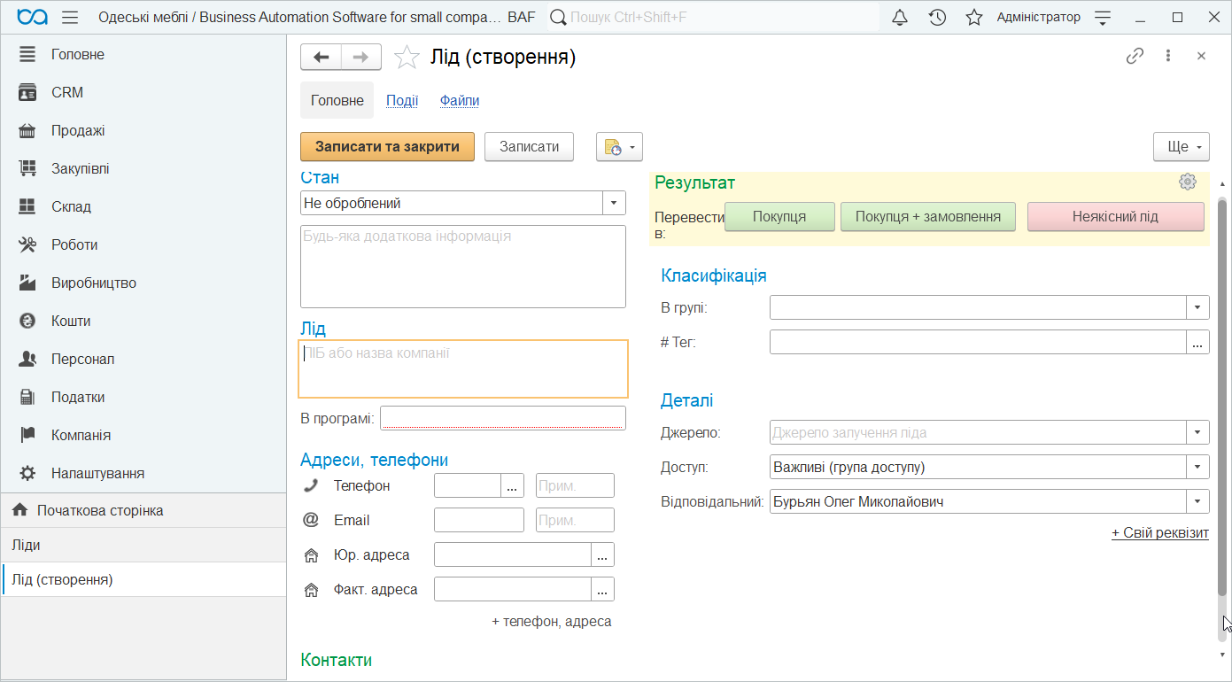Click the + телефон, адреса link
This screenshot has width=1232, height=682.
(x=552, y=622)
